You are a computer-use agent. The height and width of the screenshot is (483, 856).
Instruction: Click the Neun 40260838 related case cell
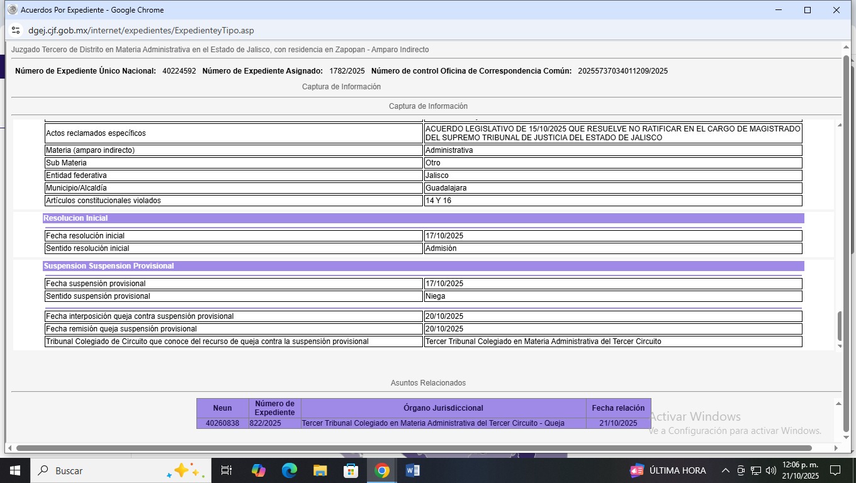pyautogui.click(x=222, y=423)
